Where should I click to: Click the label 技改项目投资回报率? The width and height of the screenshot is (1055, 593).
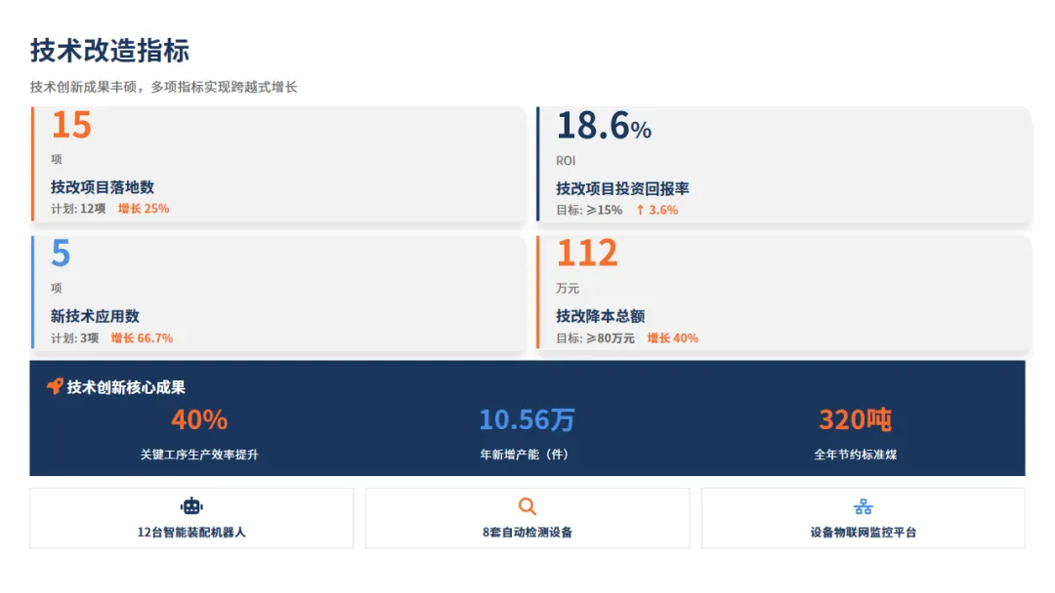pos(622,188)
